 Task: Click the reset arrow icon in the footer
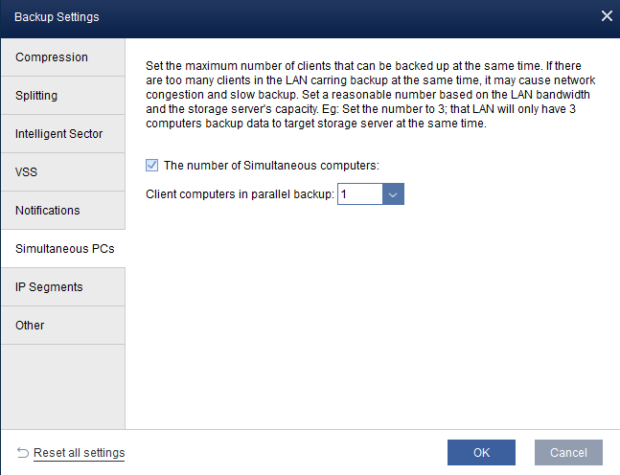pos(23,452)
